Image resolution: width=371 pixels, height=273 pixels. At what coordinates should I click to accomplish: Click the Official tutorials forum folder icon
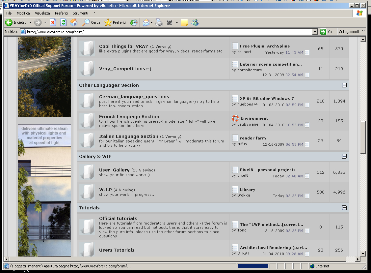88,227
